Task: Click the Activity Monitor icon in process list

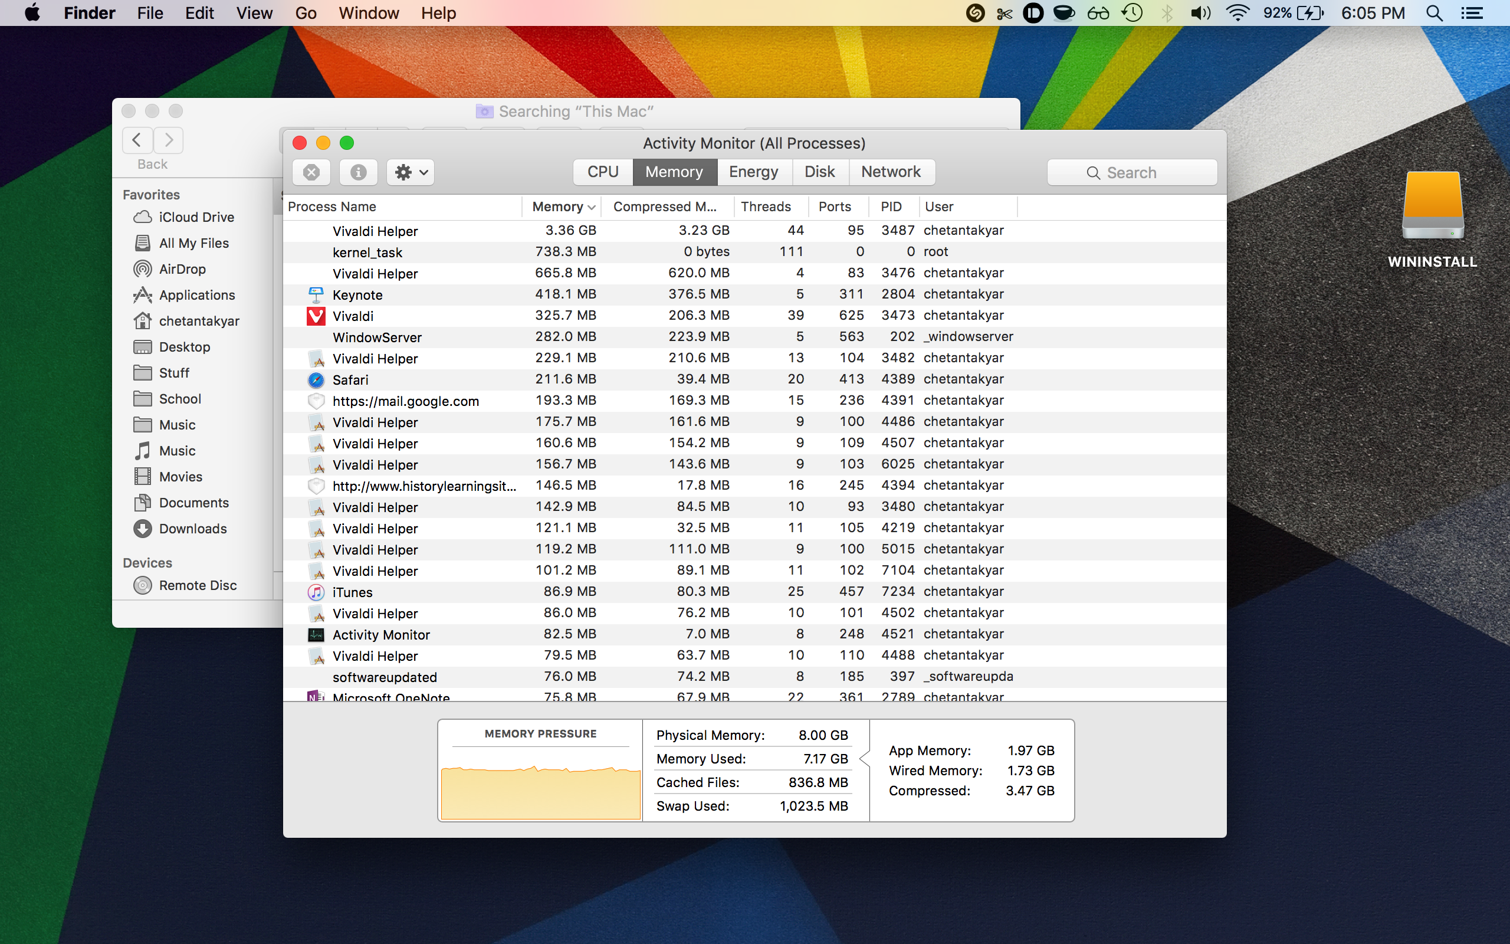Action: pos(316,634)
